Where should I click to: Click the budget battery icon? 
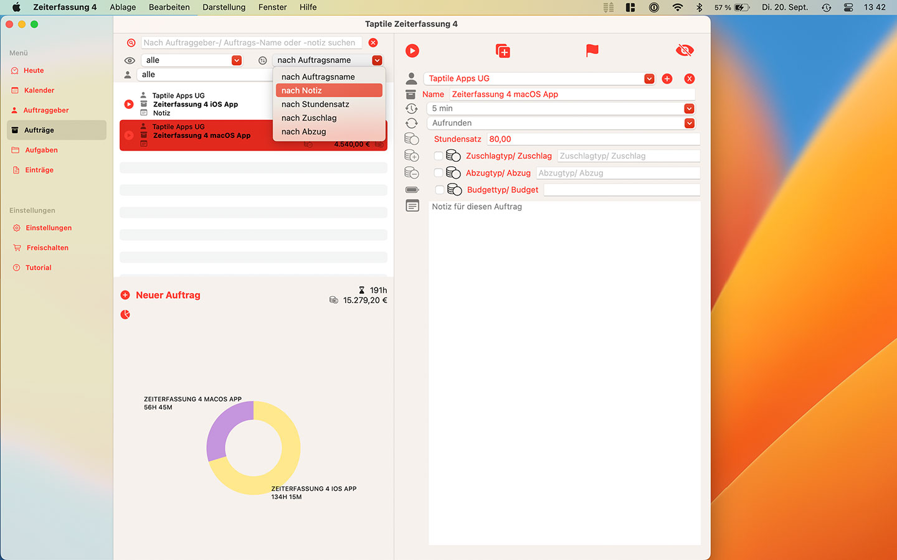(x=412, y=190)
